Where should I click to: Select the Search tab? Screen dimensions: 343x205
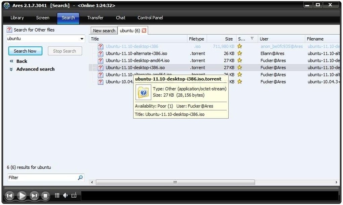click(68, 18)
